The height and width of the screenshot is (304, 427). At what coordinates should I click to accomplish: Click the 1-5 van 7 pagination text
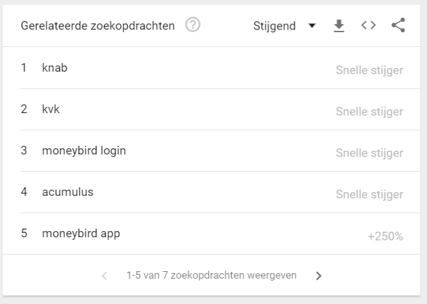point(211,276)
